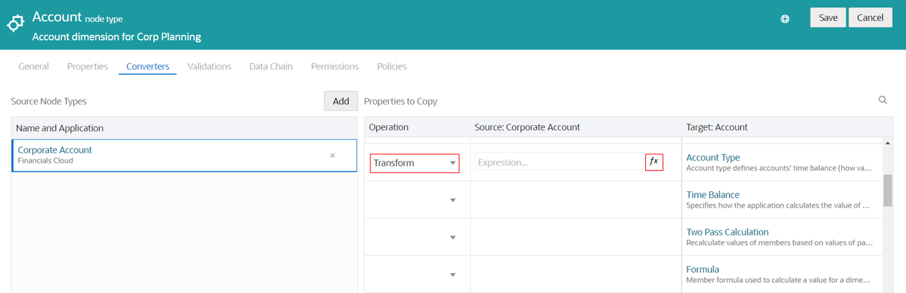
Task: Click the properties table scrollbar thumb
Action: click(887, 191)
